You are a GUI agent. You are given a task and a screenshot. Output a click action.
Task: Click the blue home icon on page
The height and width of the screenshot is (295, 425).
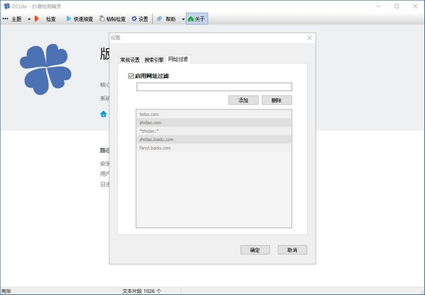[103, 113]
